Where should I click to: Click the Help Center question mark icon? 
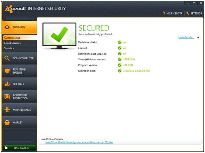coord(164,13)
